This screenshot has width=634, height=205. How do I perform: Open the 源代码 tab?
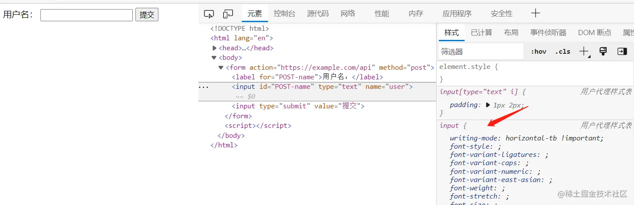pyautogui.click(x=318, y=13)
